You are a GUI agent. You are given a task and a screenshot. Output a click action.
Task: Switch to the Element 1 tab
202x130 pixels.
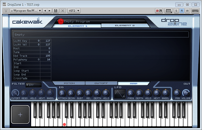point(77,26)
